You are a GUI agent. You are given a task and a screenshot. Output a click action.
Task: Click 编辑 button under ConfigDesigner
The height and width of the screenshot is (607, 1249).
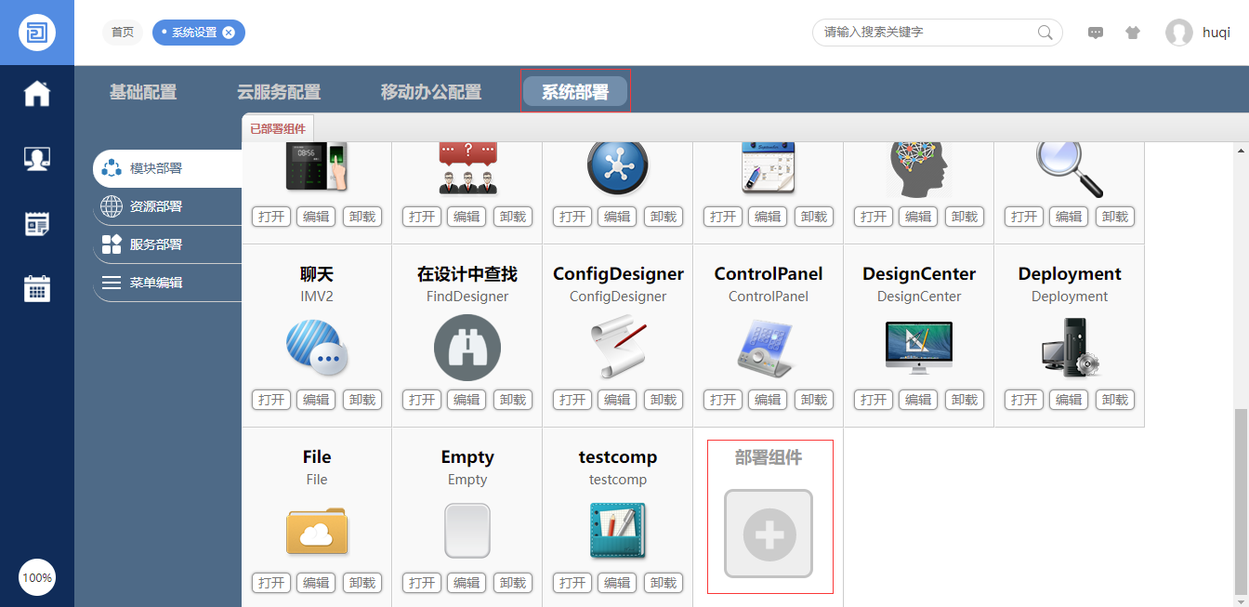pyautogui.click(x=617, y=400)
